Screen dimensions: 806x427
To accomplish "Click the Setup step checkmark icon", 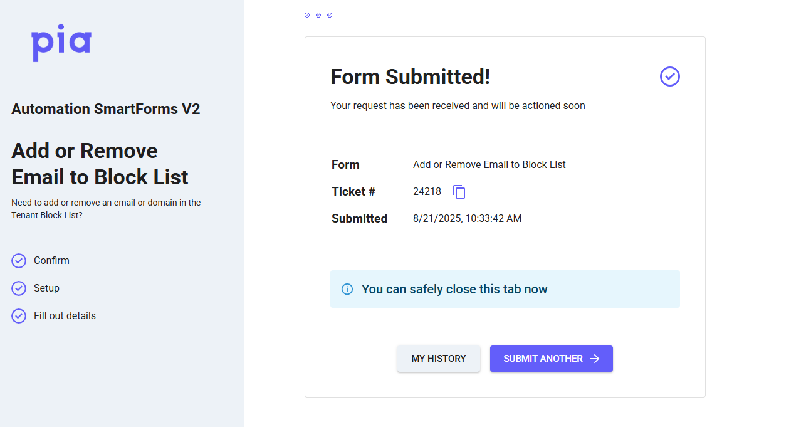I will [x=19, y=288].
